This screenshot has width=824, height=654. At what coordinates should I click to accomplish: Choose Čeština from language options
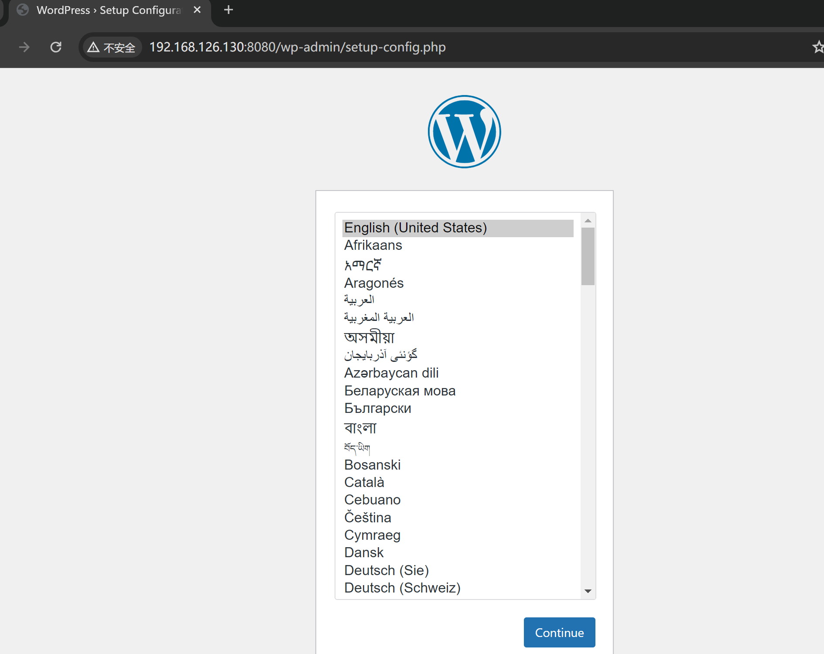click(368, 518)
